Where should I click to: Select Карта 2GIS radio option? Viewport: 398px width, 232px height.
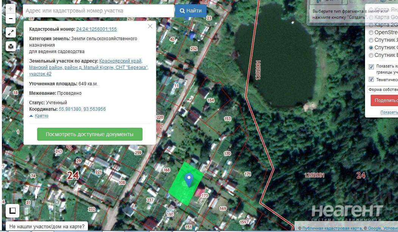[x=371, y=25]
